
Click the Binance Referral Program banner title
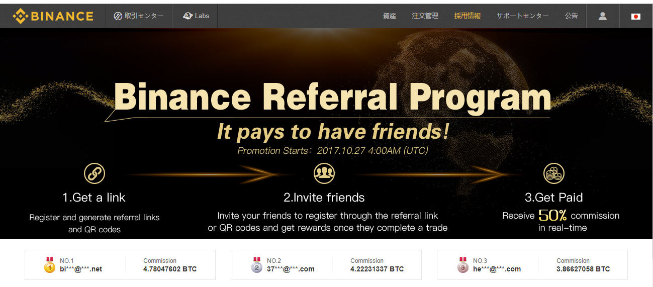(x=332, y=97)
